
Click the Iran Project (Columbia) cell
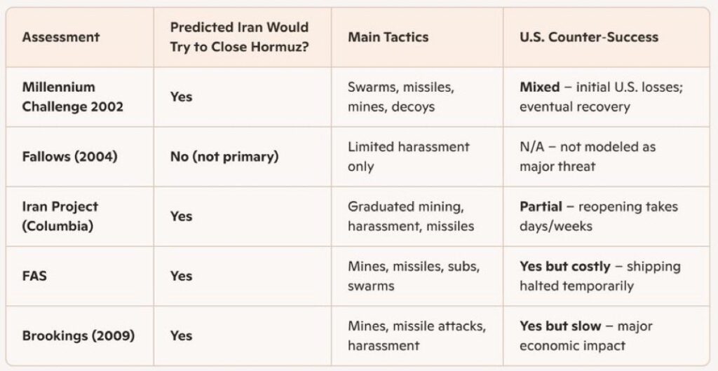60,216
